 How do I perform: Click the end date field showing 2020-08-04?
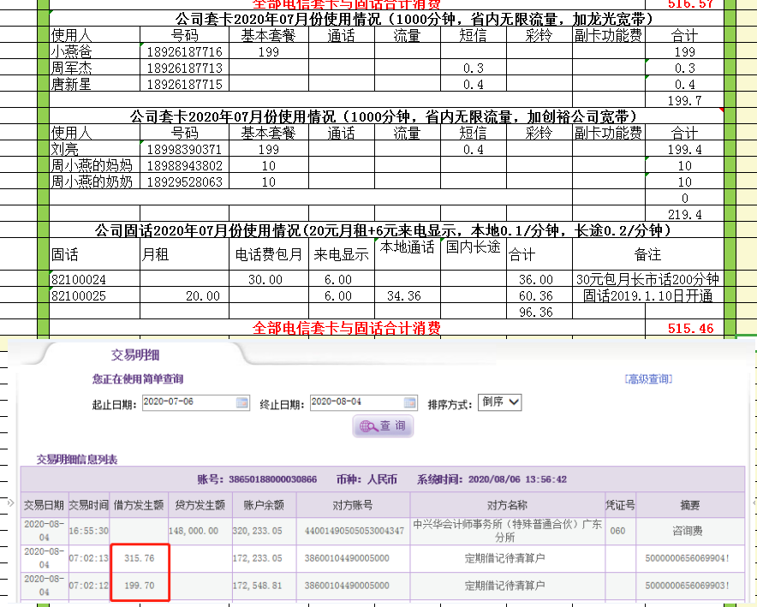click(x=355, y=402)
